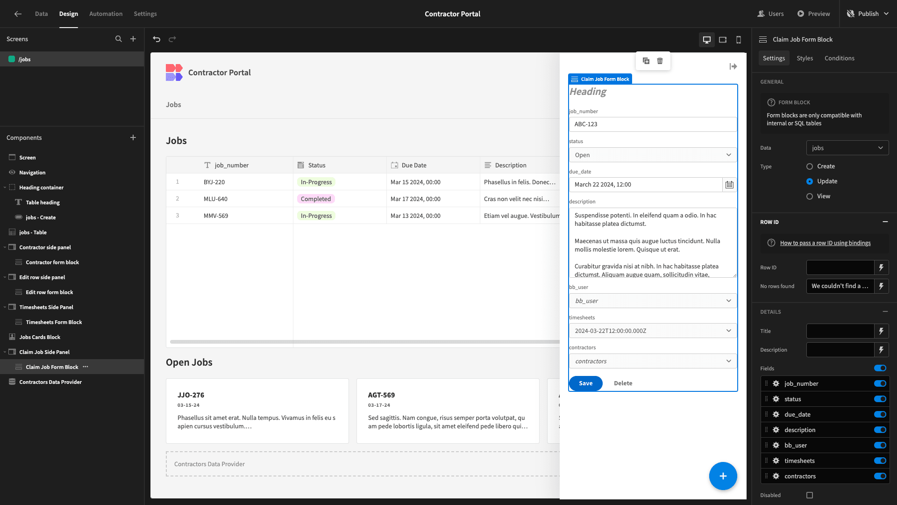Switch to the Conditions tab
The width and height of the screenshot is (897, 505).
click(839, 58)
